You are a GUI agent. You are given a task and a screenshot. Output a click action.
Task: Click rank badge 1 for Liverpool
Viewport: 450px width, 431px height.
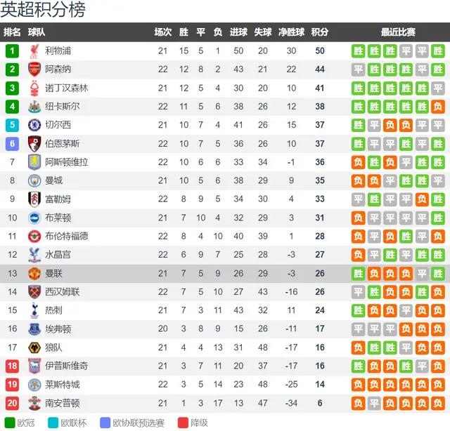[12, 51]
